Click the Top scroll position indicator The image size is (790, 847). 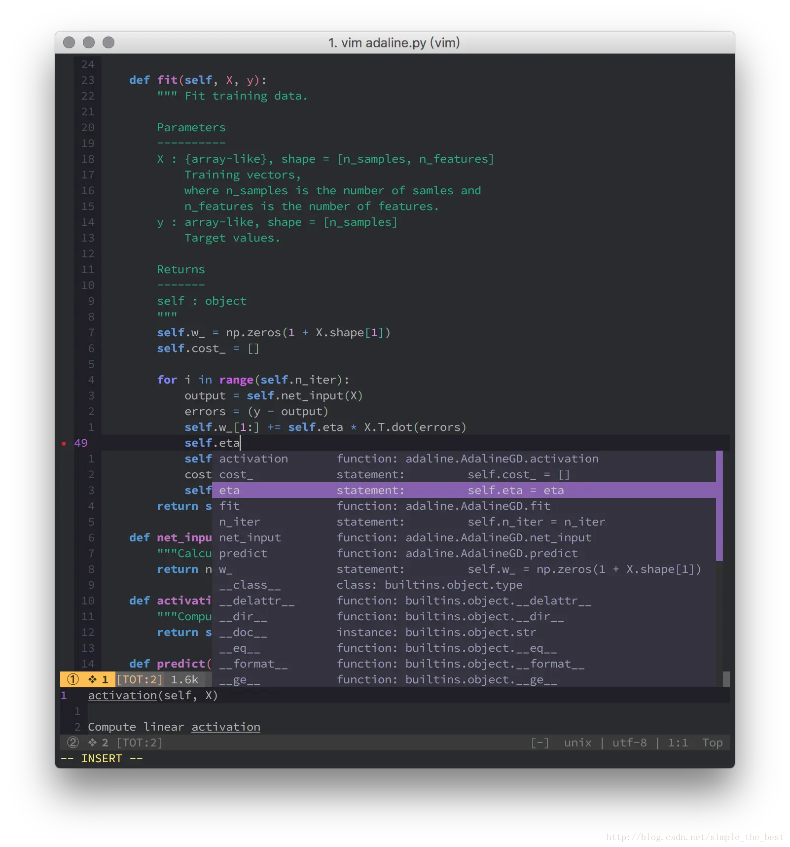(x=713, y=742)
